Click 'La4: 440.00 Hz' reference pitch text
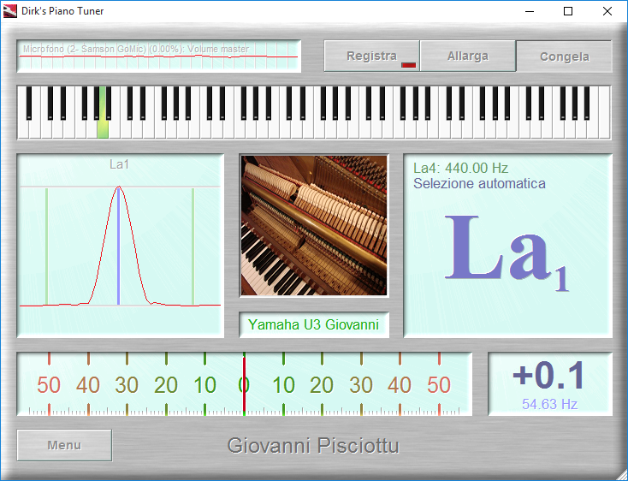Image resolution: width=628 pixels, height=481 pixels. [460, 169]
